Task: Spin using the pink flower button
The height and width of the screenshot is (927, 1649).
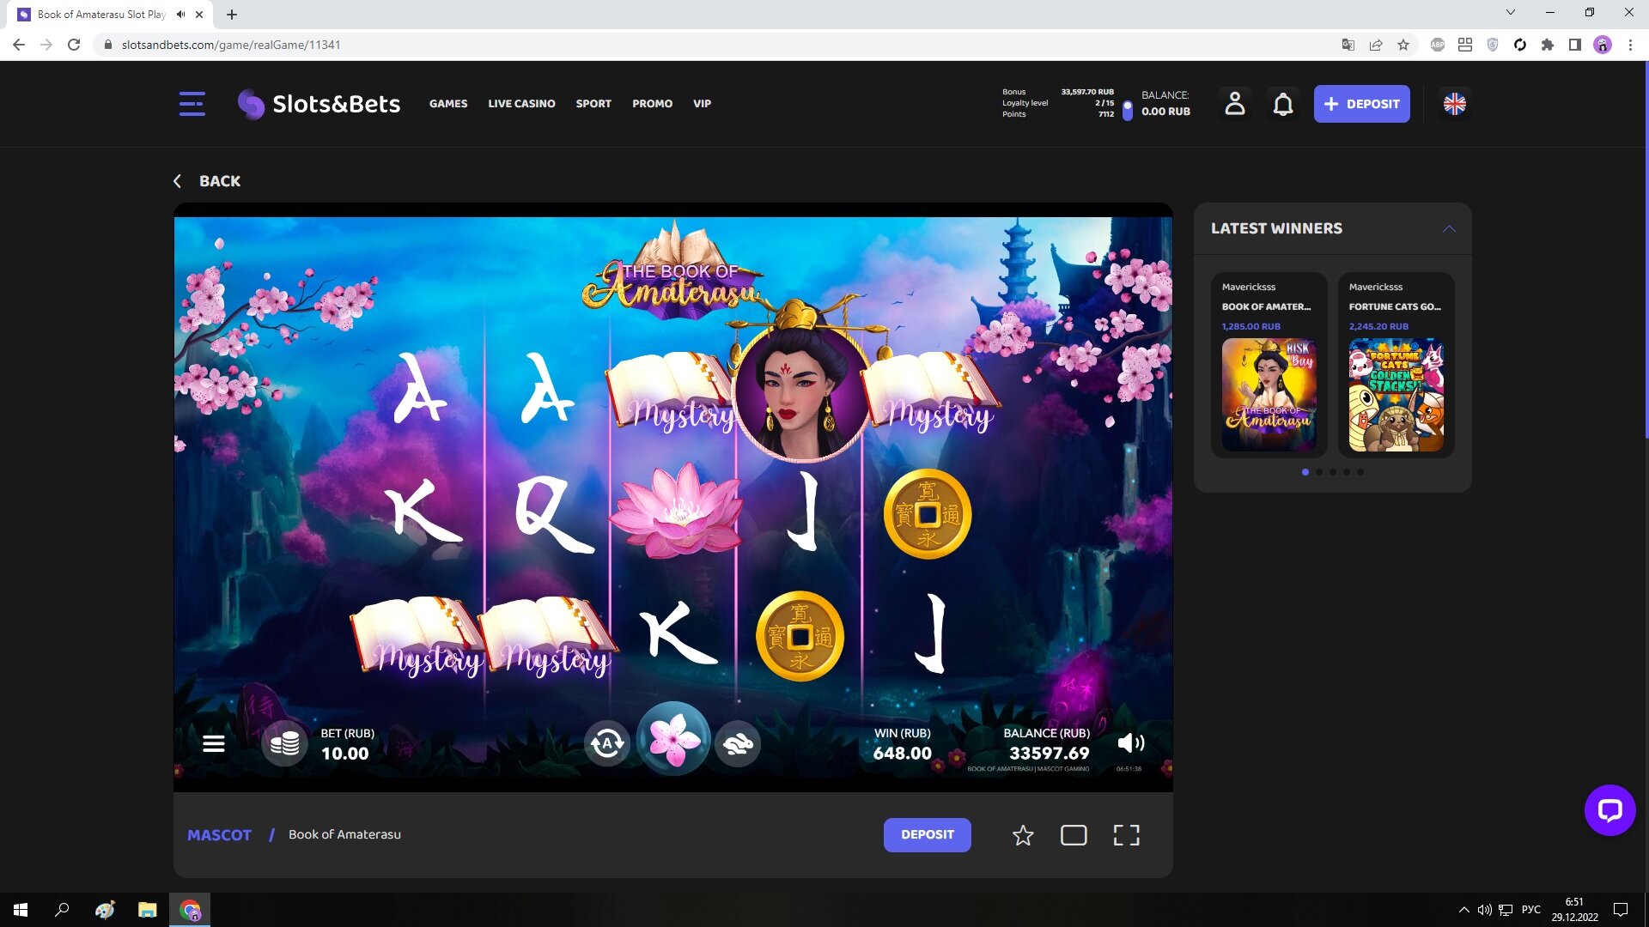Action: tap(673, 740)
